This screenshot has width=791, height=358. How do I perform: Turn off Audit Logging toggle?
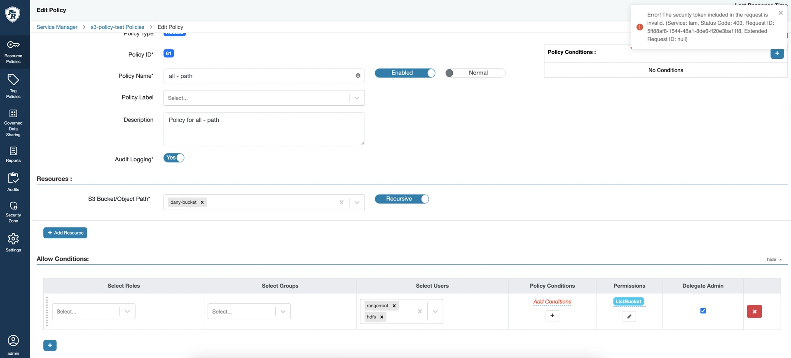(174, 158)
